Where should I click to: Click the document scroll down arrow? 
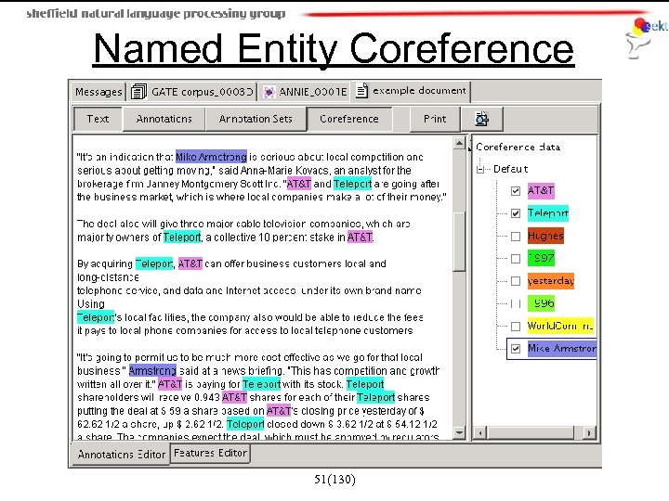click(x=459, y=432)
